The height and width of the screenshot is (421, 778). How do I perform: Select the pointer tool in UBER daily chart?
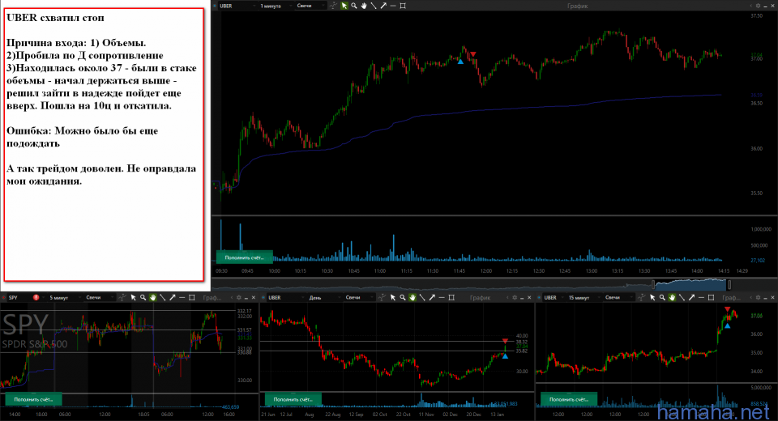click(x=393, y=297)
